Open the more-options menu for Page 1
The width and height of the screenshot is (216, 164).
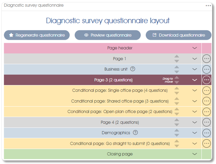(x=206, y=59)
